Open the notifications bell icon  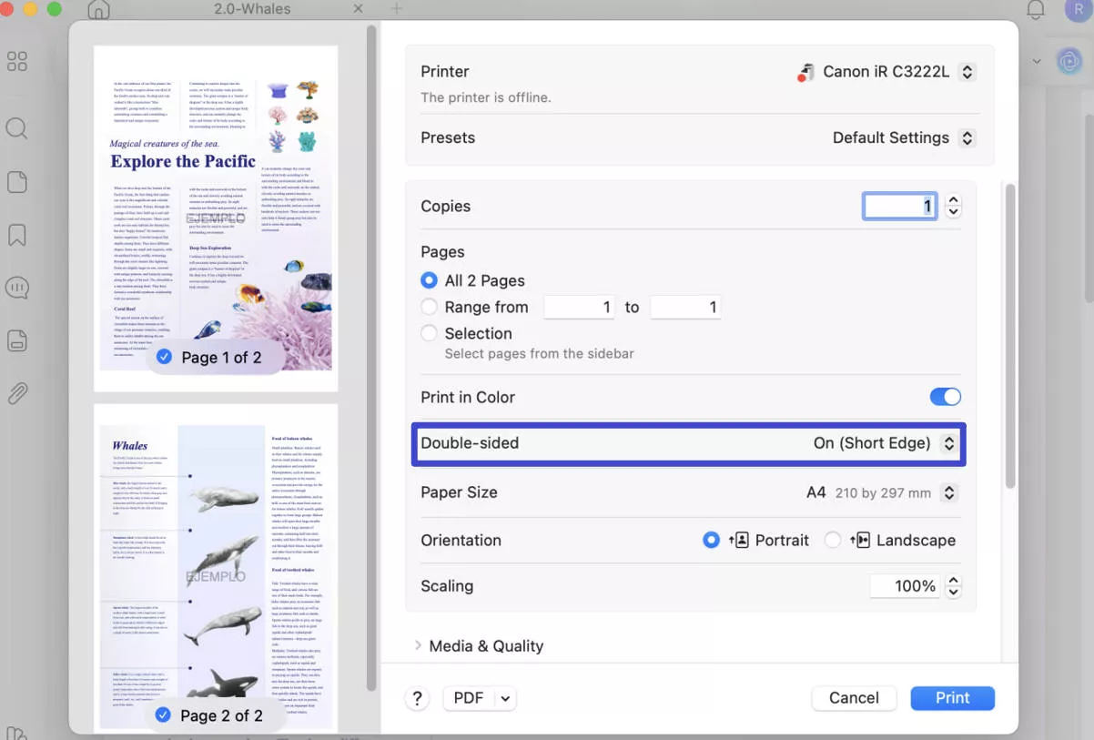point(1036,10)
